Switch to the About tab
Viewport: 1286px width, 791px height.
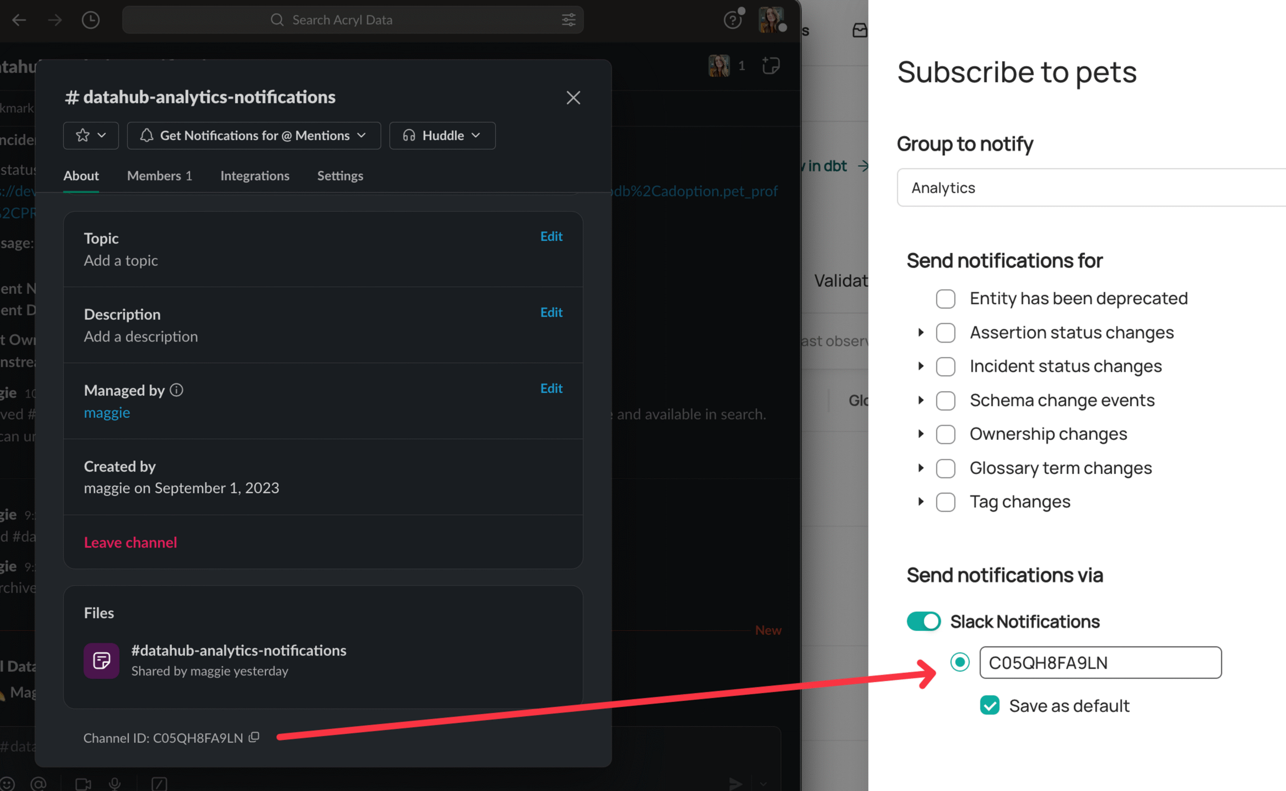pyautogui.click(x=81, y=176)
